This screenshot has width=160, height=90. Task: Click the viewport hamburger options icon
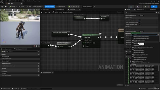2,10
